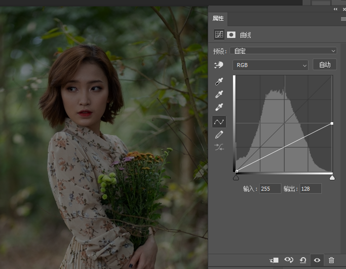Select the gray point eyedropper

pos(219,94)
